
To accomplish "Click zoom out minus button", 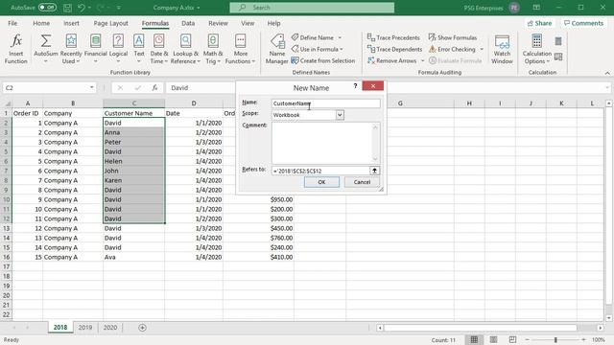I will (527, 340).
